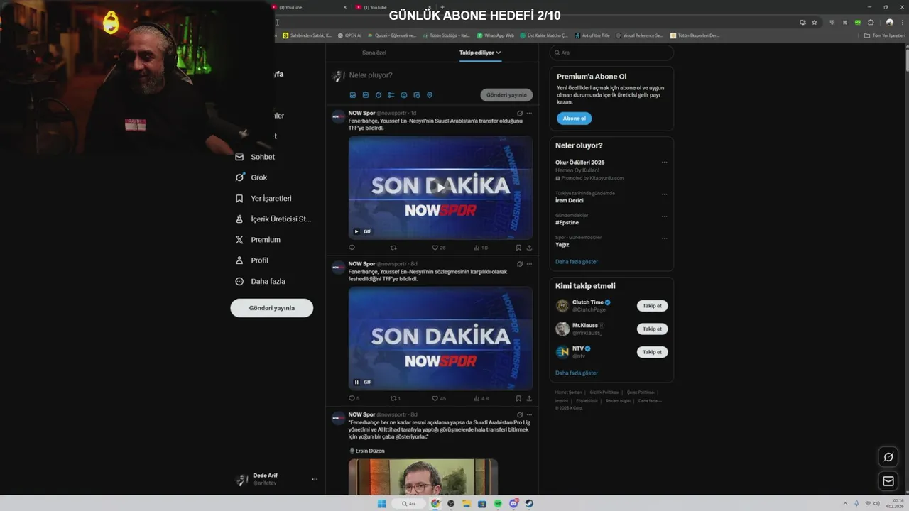Follow Mr.Klauss with Takip et
The height and width of the screenshot is (511, 909).
(652, 329)
